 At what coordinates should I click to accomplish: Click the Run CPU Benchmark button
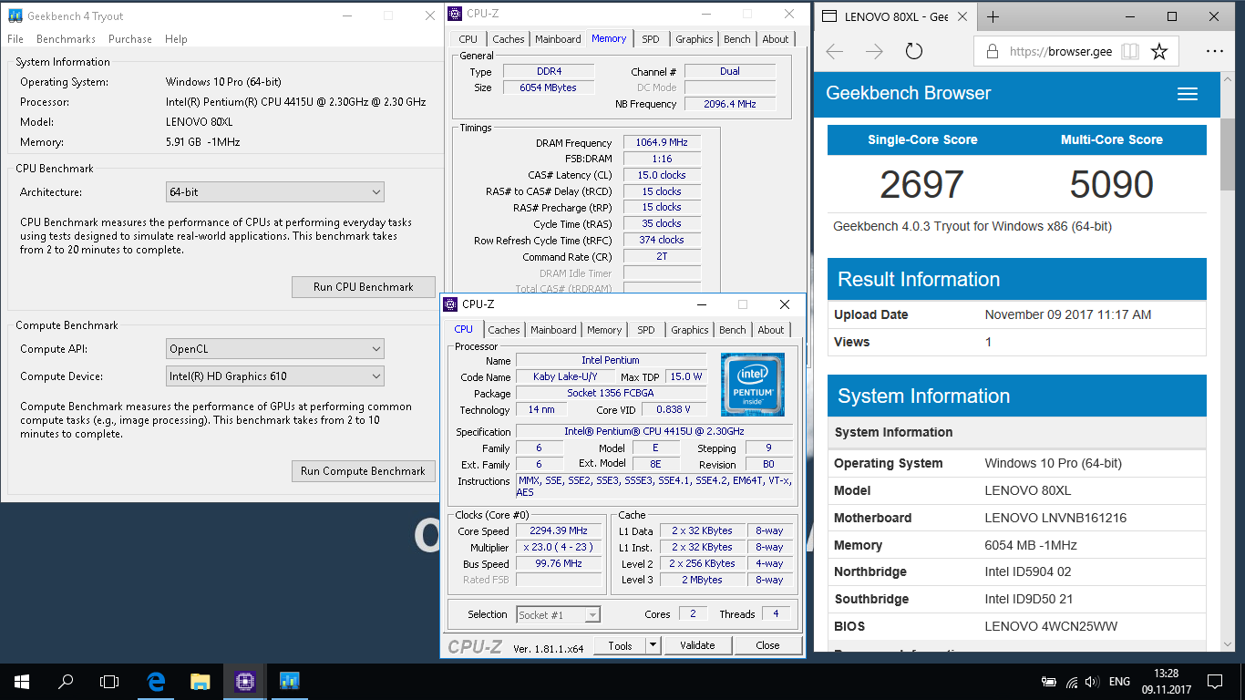click(363, 287)
